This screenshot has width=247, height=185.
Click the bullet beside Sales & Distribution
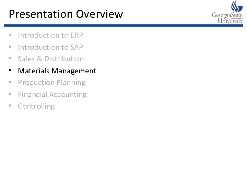11,59
